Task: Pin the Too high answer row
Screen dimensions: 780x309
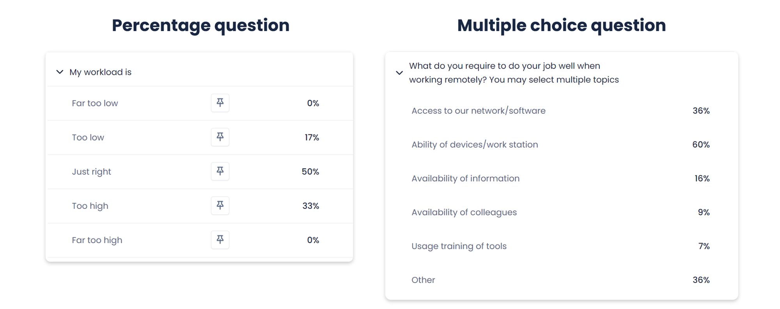Action: 220,206
